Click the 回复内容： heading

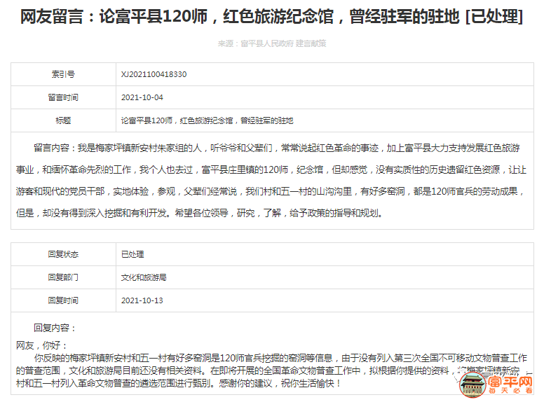[x=55, y=328]
